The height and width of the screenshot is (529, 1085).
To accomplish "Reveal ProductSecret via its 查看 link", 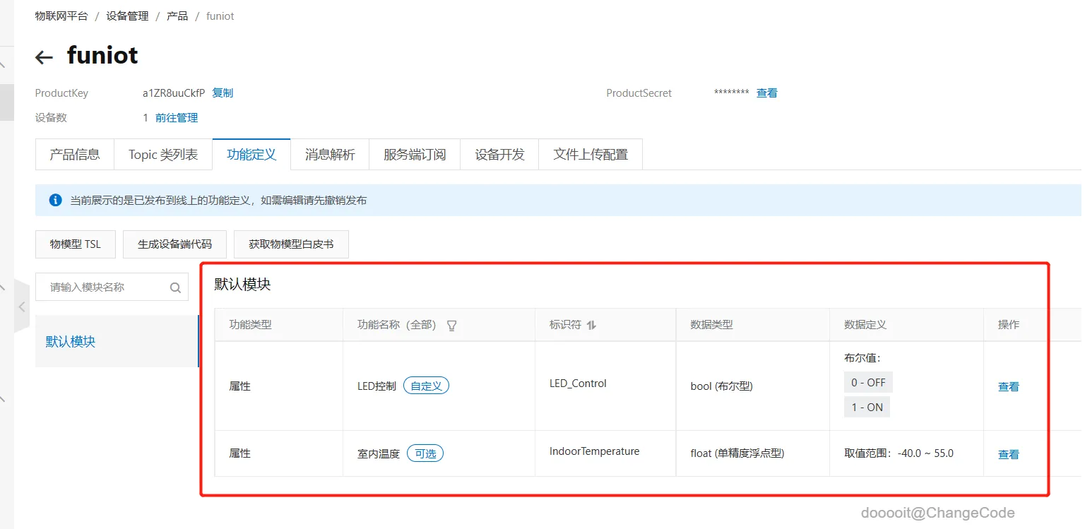I will pyautogui.click(x=767, y=93).
